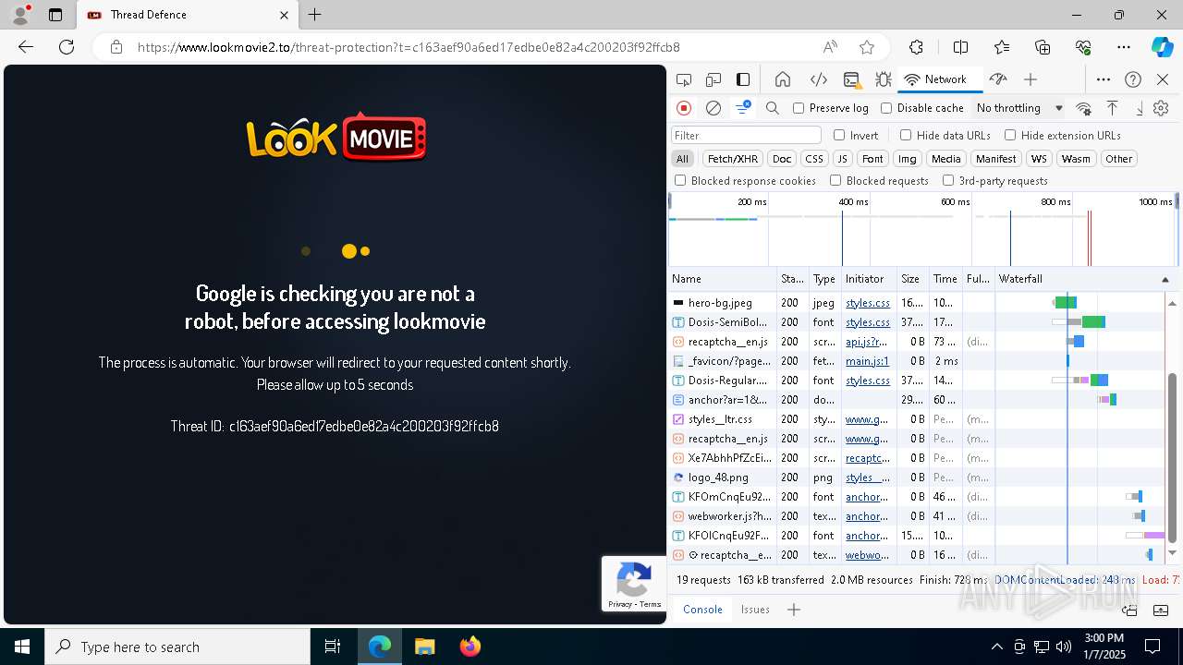Open the DevTools Welcome home icon
Screen dimensions: 1183x665
pyautogui.click(x=783, y=79)
